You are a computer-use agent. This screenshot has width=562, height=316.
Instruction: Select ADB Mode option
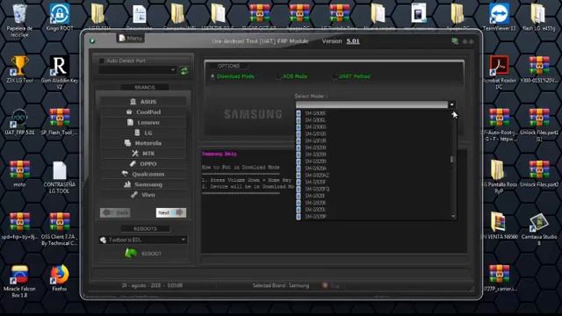[x=292, y=76]
